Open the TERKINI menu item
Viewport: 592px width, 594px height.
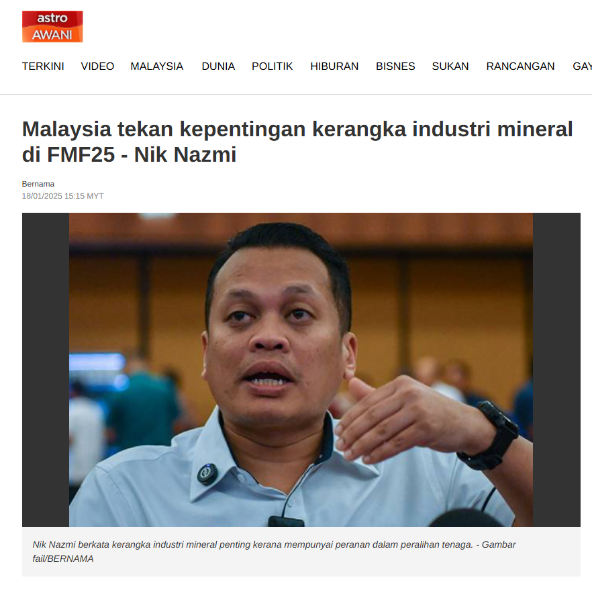pos(43,66)
